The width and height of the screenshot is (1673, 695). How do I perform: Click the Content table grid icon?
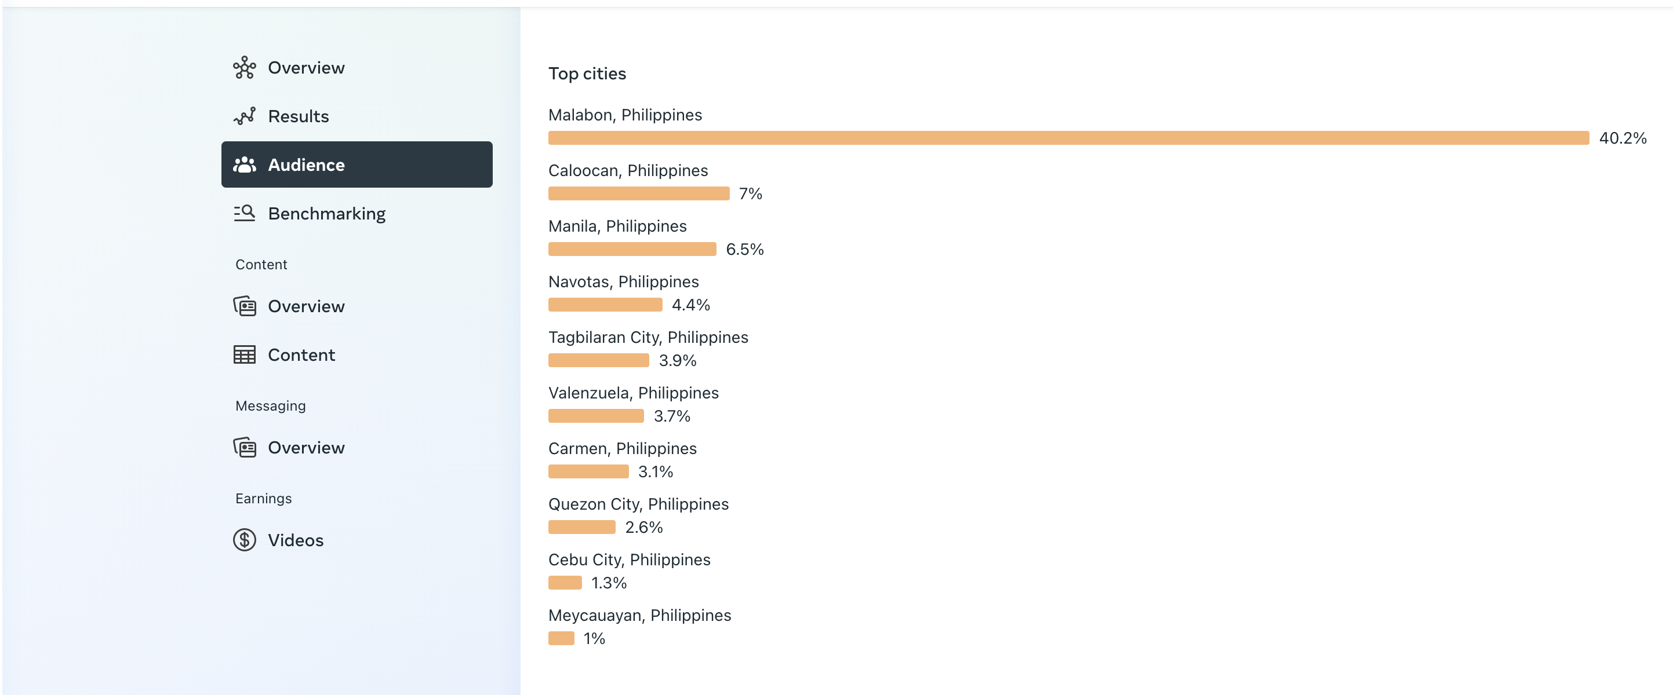pos(244,355)
